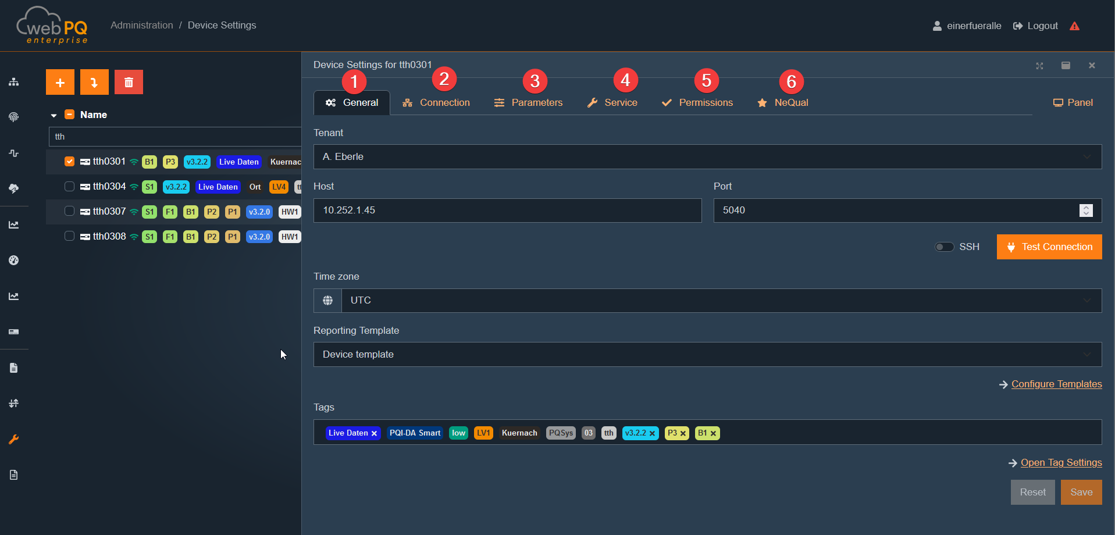Uncheck the tth0301 device checkbox

click(x=69, y=162)
